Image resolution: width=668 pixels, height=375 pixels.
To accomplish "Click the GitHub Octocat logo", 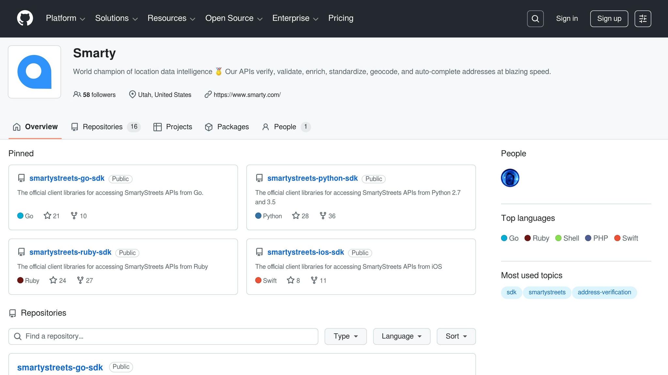I will click(25, 18).
